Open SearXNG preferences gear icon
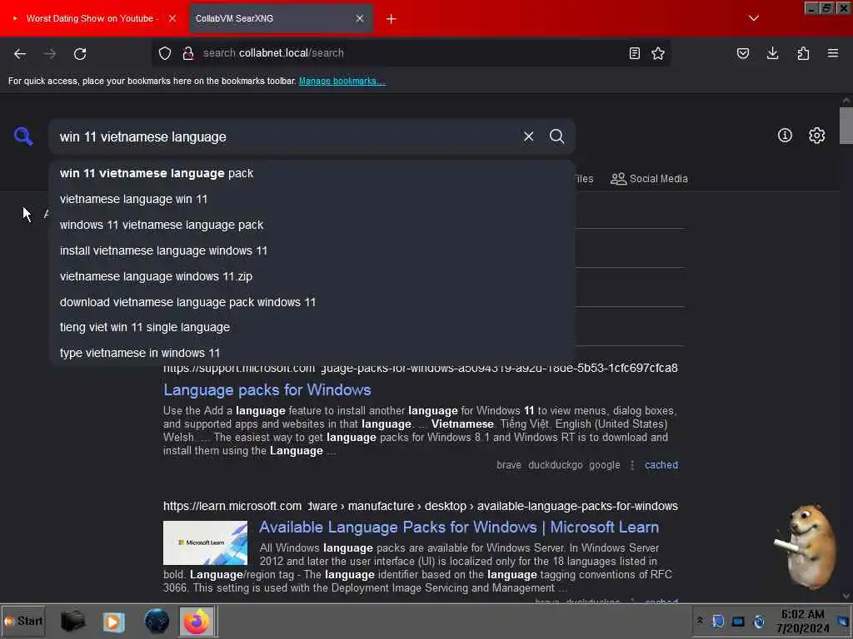853x639 pixels. tap(816, 136)
